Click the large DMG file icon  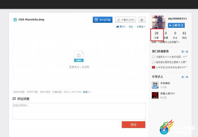pos(79,56)
